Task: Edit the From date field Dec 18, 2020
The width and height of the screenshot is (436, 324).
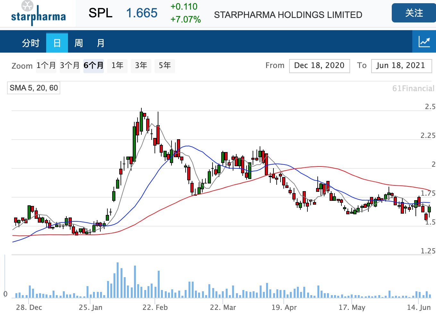Action: click(319, 66)
